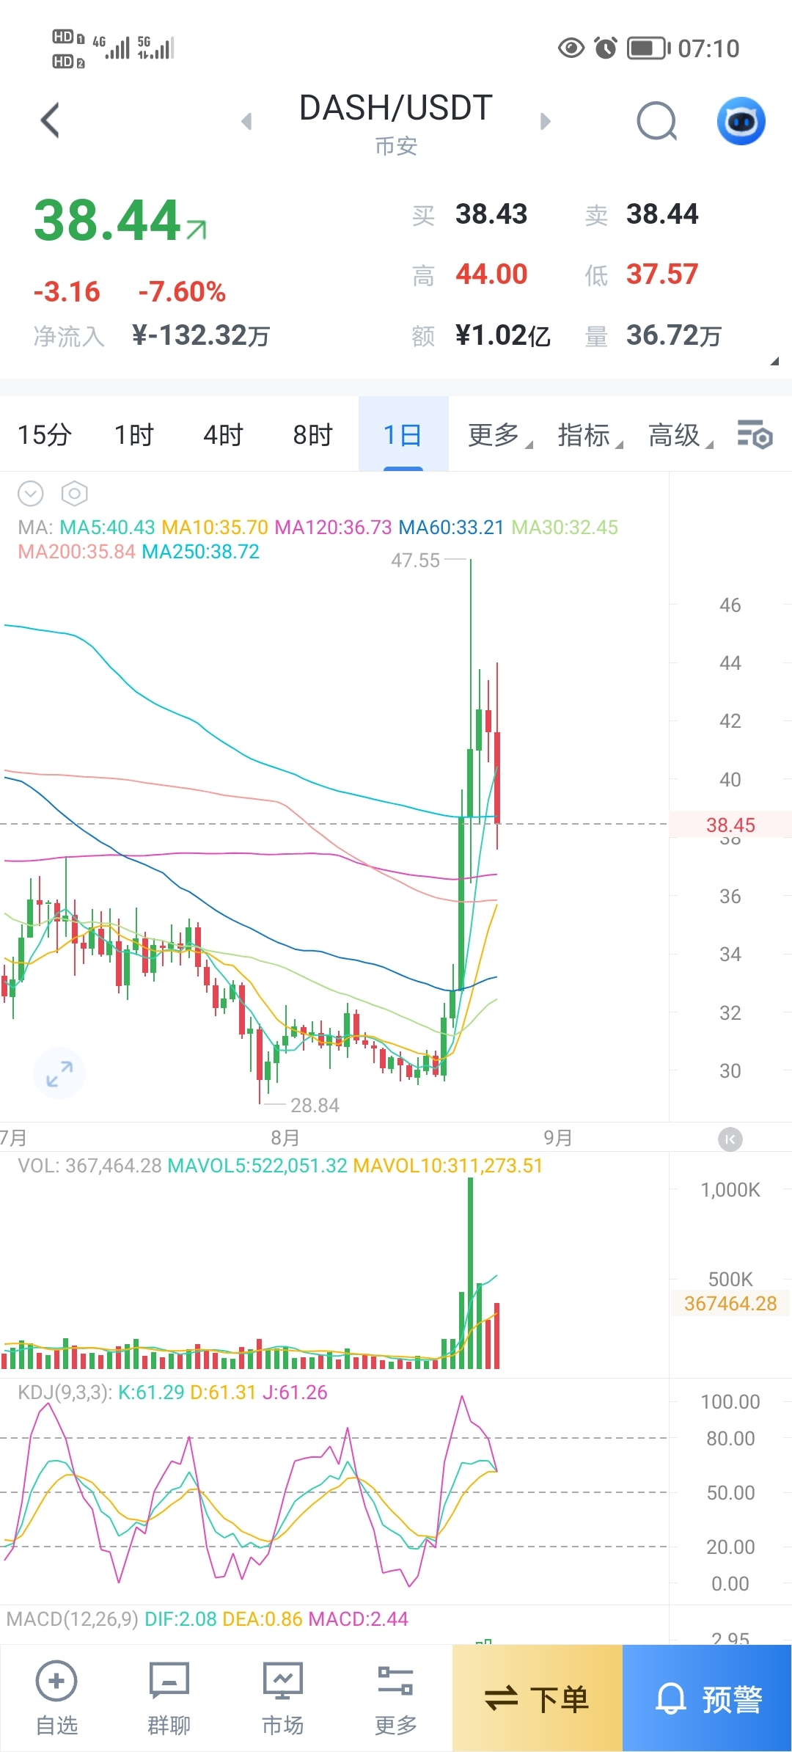792x1752 pixels.
Task: Tap the tallest green volume bar
Action: click(x=470, y=1273)
